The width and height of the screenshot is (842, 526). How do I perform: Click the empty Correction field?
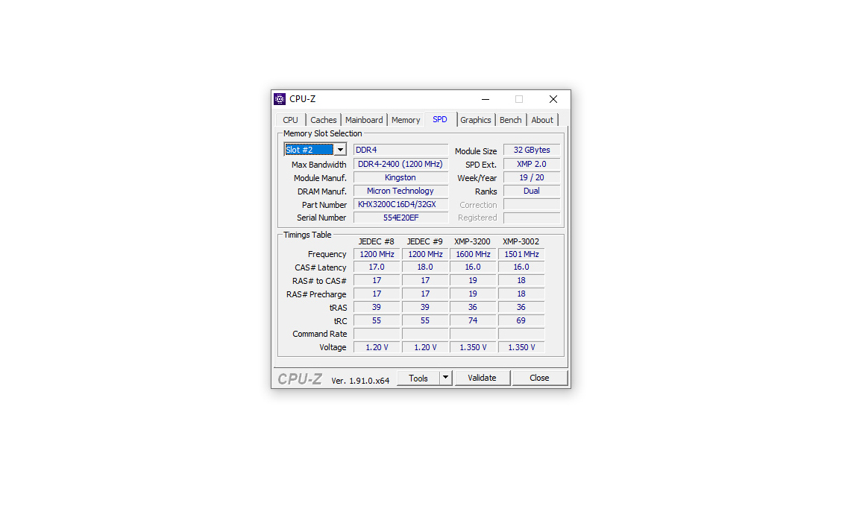[532, 204]
